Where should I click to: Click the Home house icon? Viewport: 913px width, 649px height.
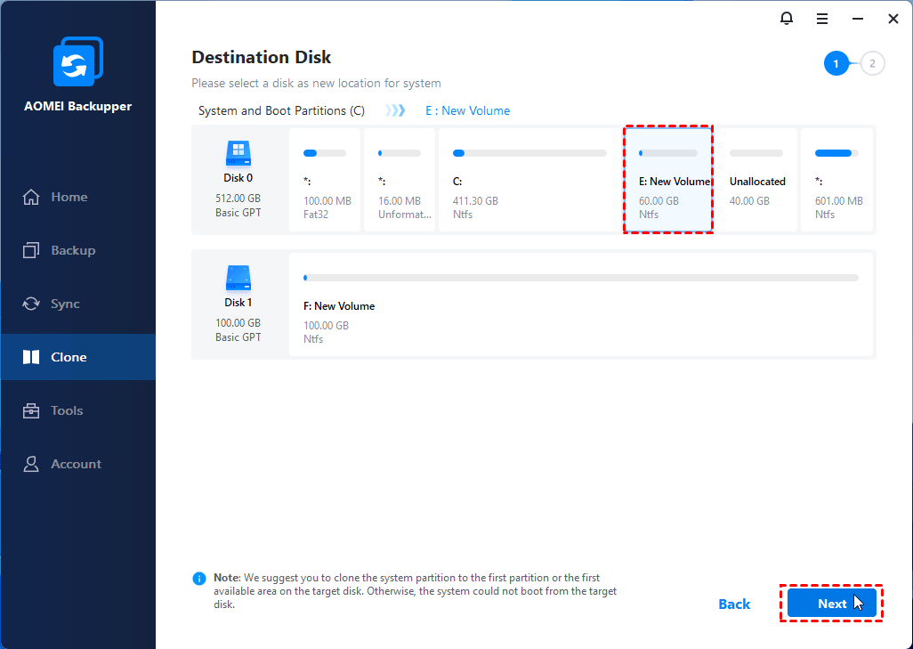coord(31,197)
